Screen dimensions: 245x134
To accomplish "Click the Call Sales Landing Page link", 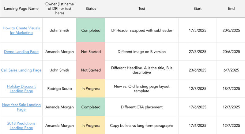I will (21, 70).
